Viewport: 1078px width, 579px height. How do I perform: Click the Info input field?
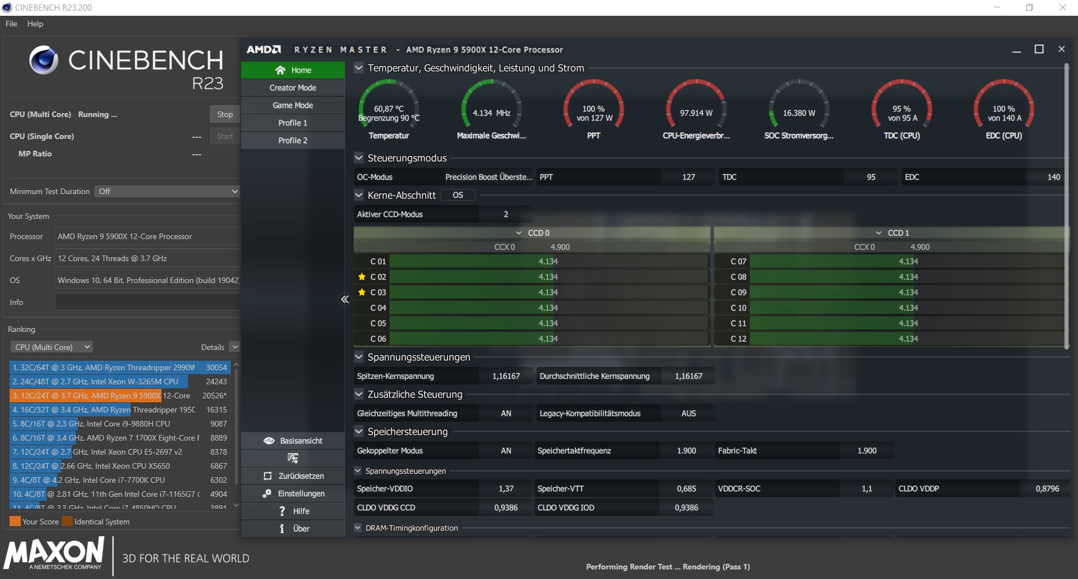147,302
